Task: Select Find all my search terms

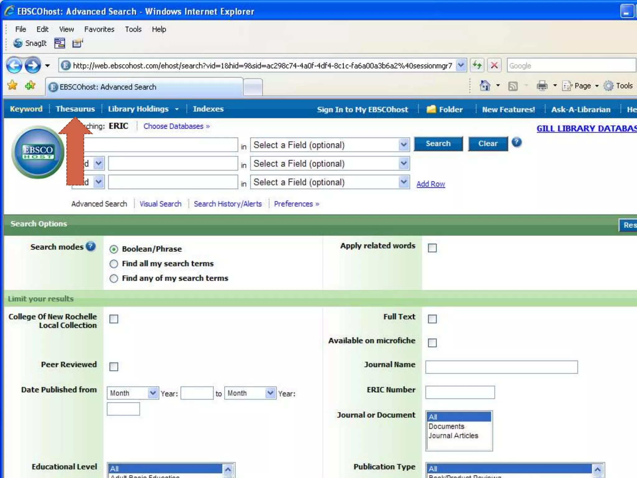Action: (114, 264)
